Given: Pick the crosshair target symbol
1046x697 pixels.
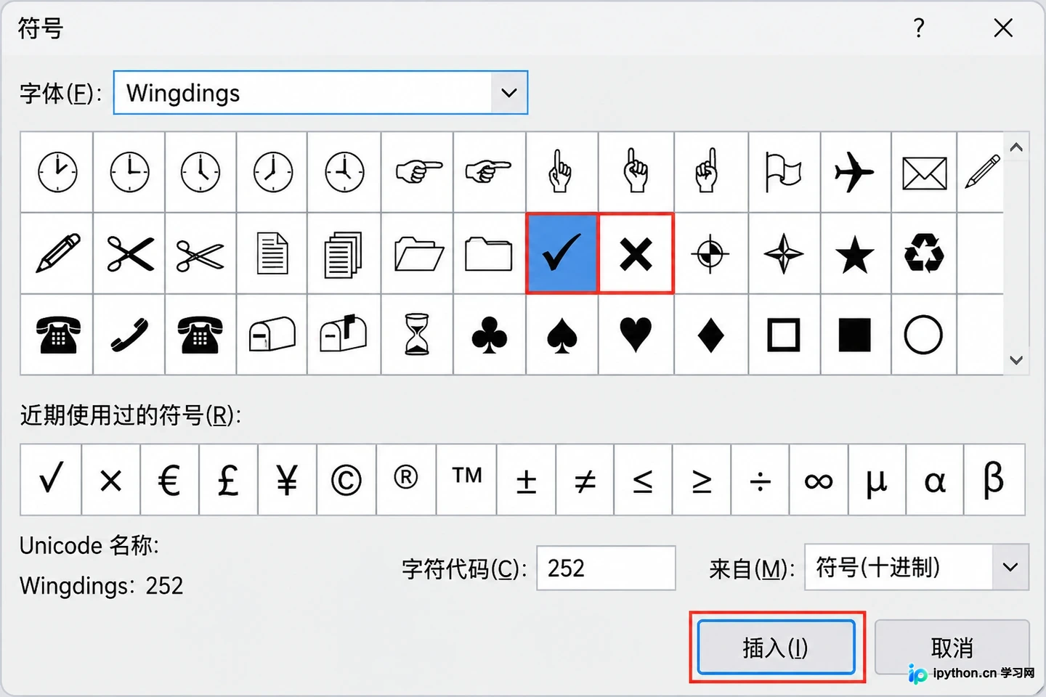Looking at the screenshot, I should pyautogui.click(x=710, y=253).
